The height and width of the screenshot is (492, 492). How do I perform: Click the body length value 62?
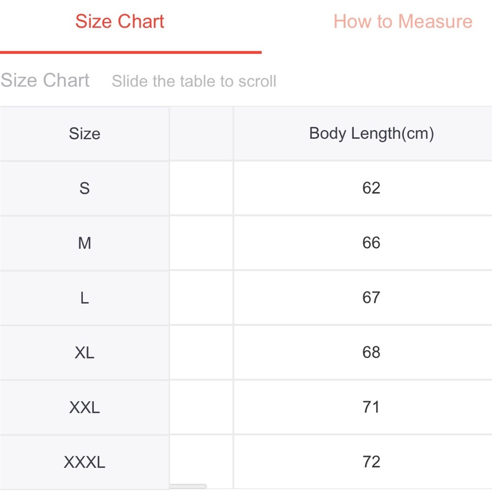click(371, 188)
